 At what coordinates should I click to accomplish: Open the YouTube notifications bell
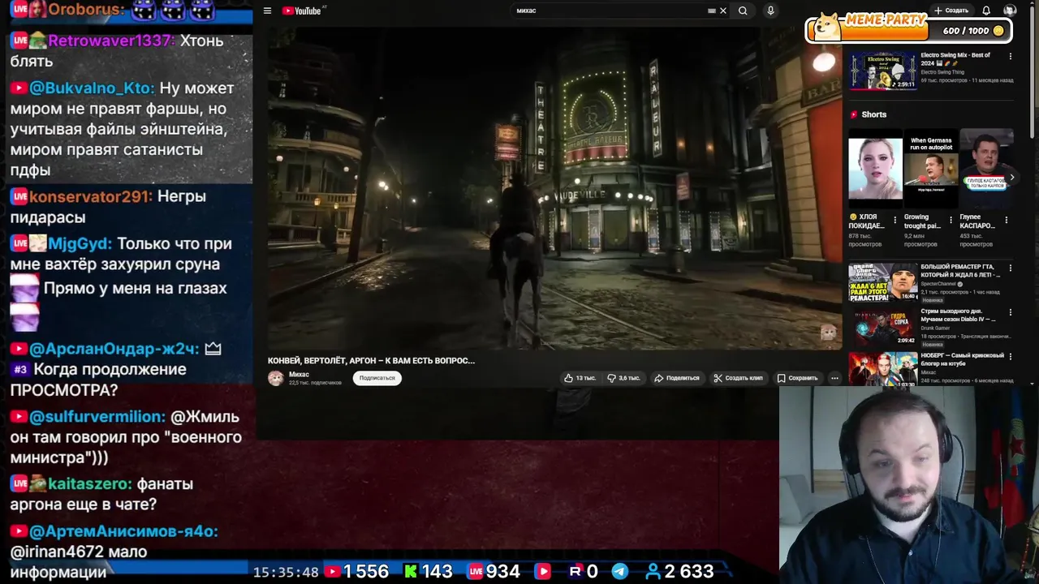[x=986, y=11]
